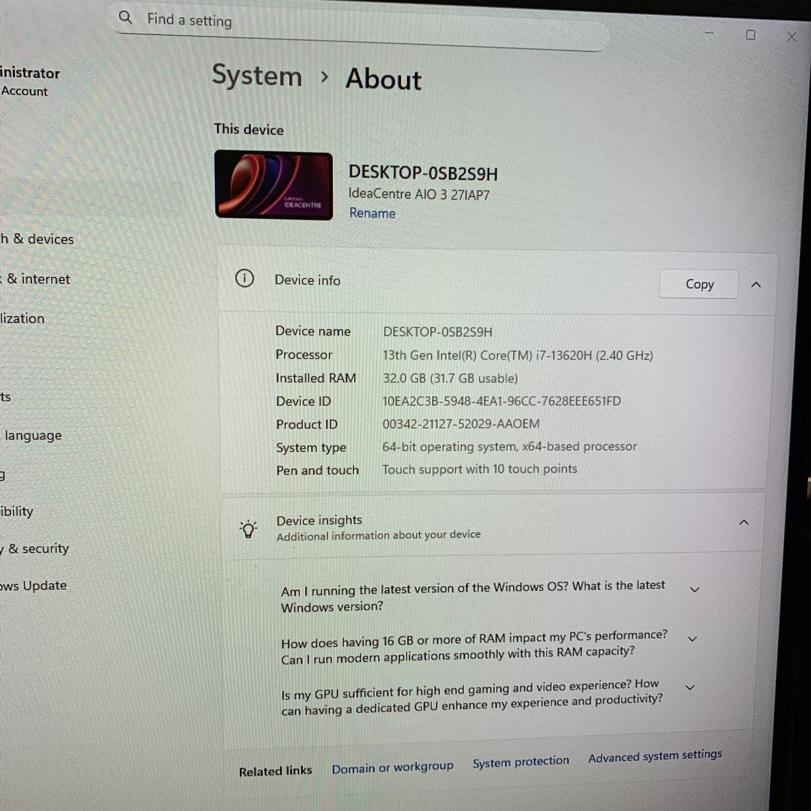Minimize the Settings window

click(x=709, y=33)
